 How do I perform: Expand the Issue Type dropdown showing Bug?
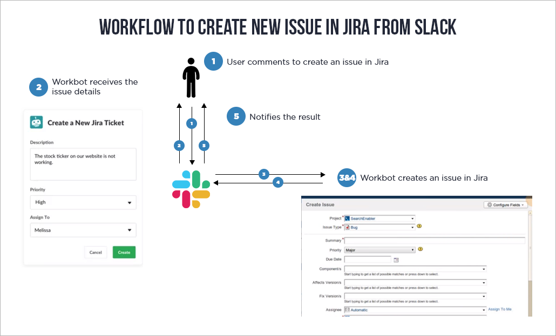pos(379,227)
